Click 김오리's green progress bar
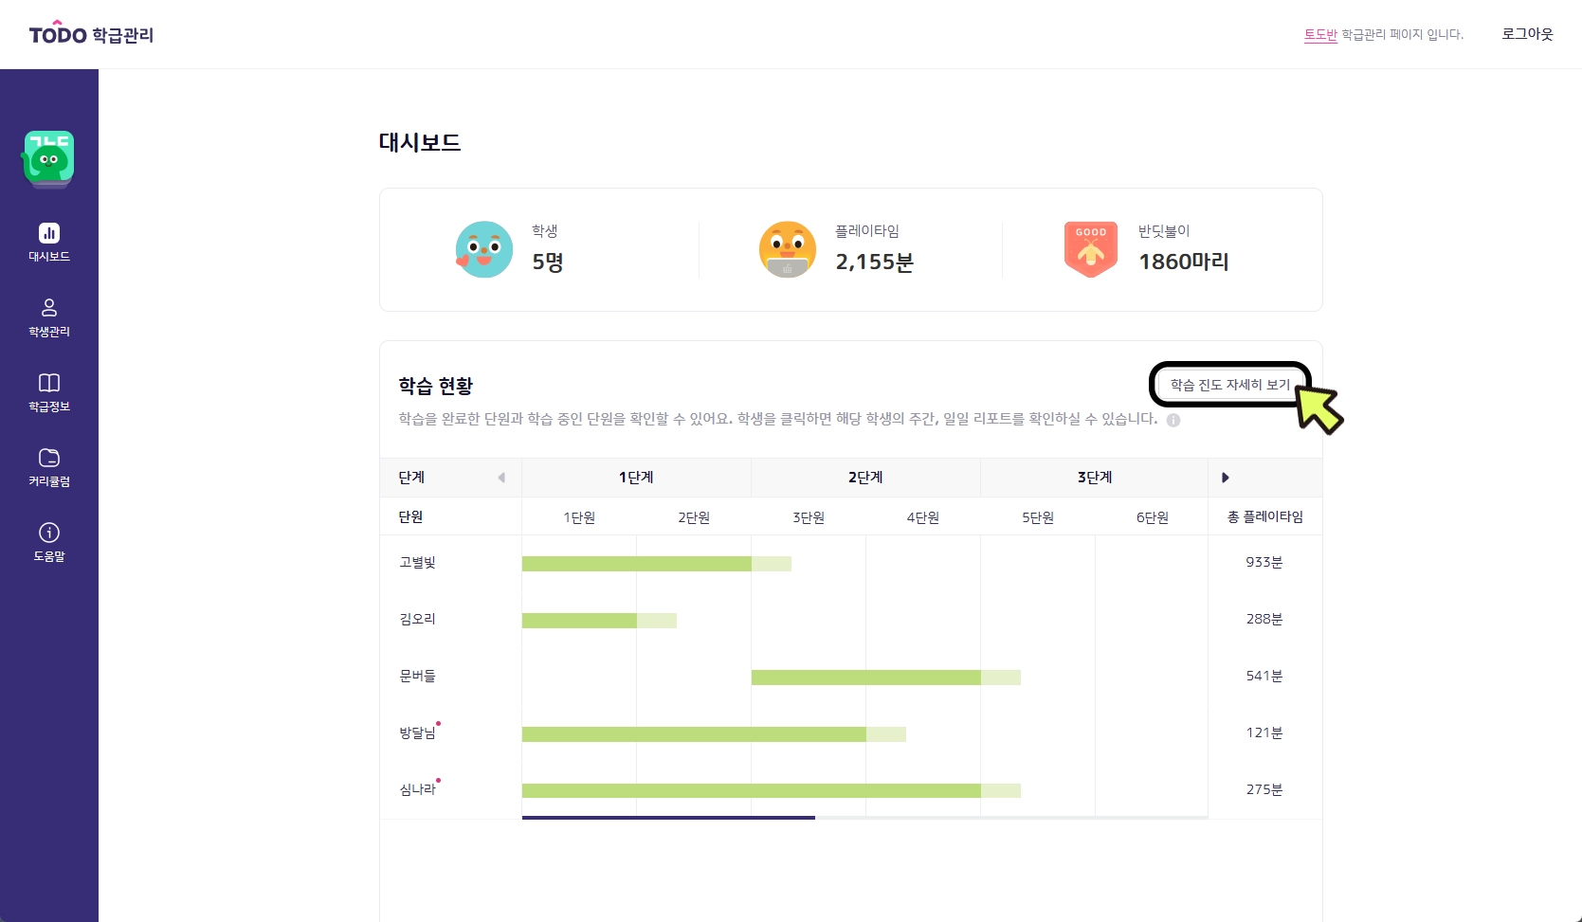 [x=579, y=621]
